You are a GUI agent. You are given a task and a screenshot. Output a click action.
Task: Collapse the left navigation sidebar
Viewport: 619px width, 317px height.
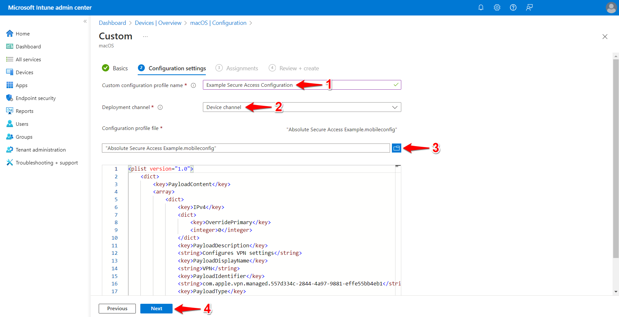85,21
